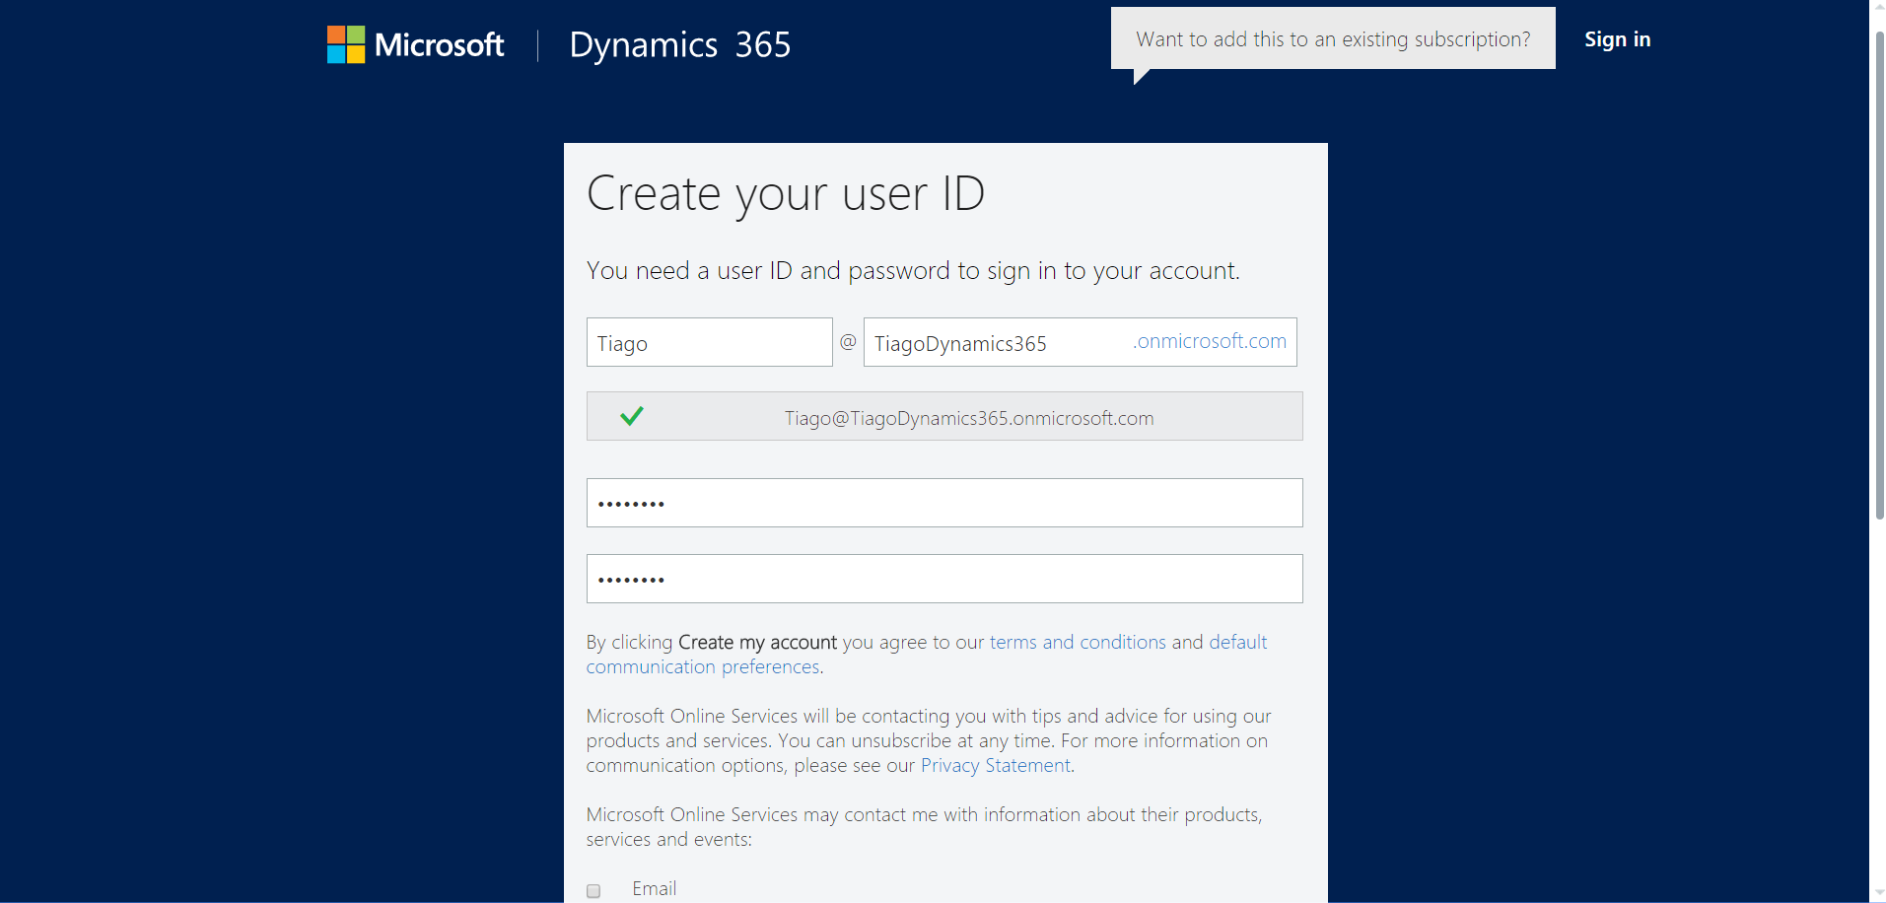Open the terms and conditions link
Image resolution: width=1886 pixels, height=903 pixels.
pos(1078,642)
